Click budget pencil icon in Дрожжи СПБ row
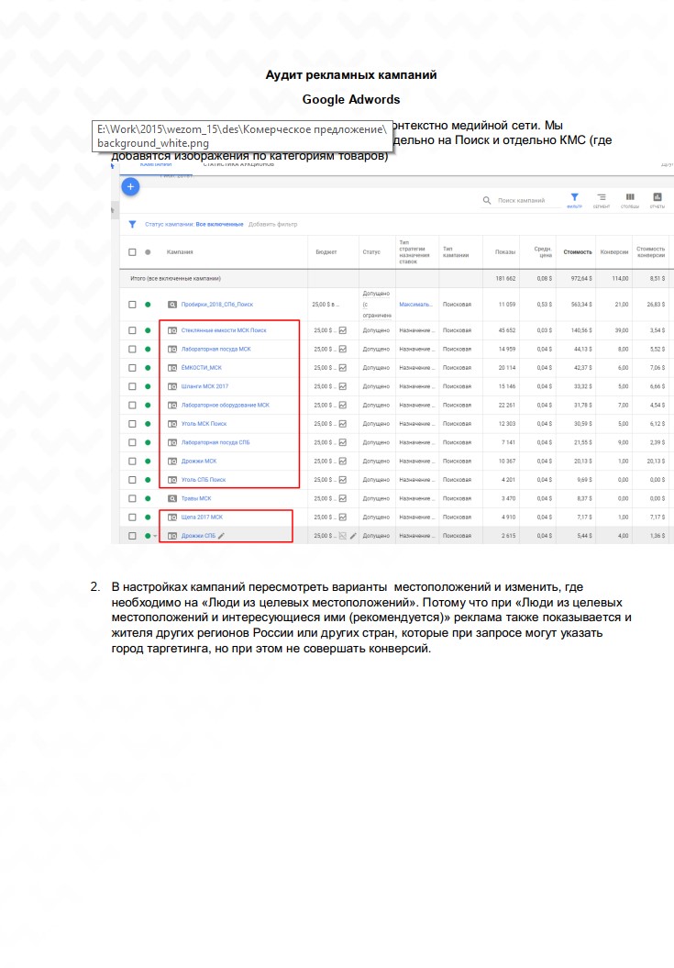The image size is (674, 968). click(x=353, y=536)
